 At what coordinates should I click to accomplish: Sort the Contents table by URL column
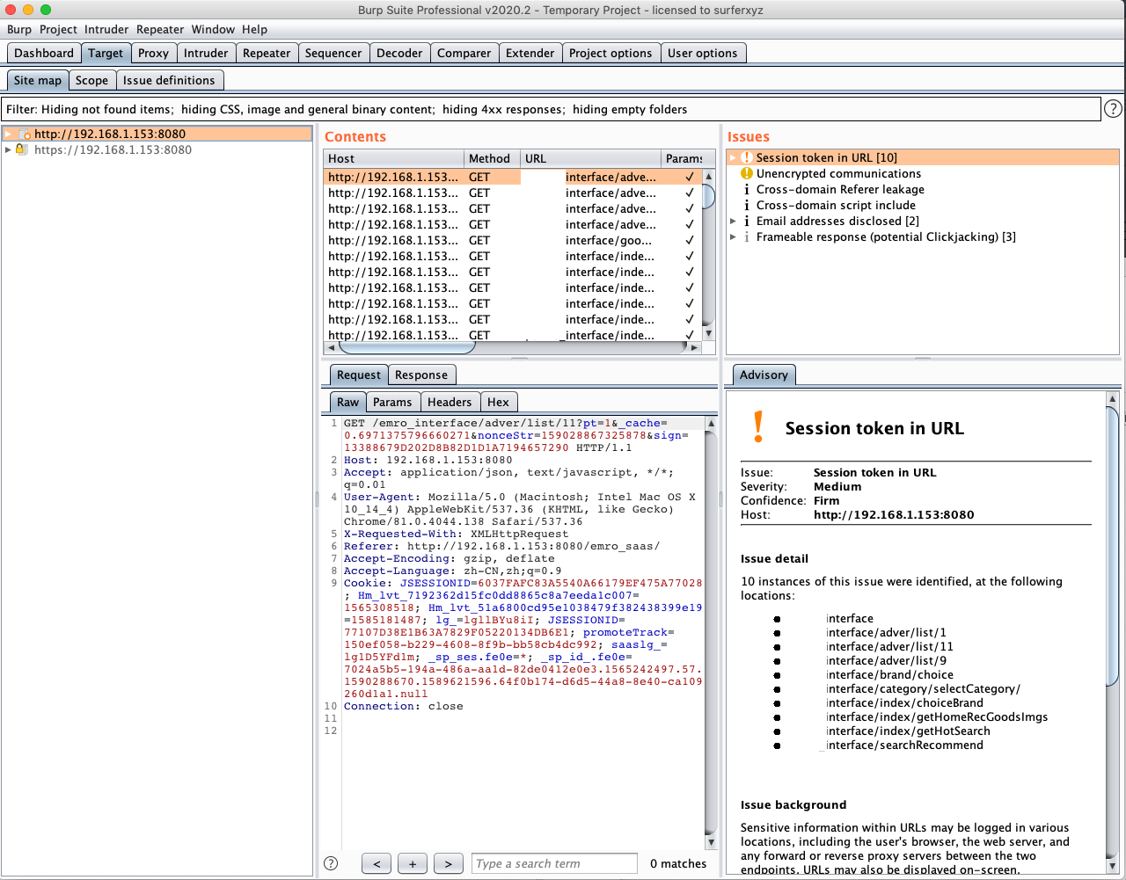(x=590, y=158)
